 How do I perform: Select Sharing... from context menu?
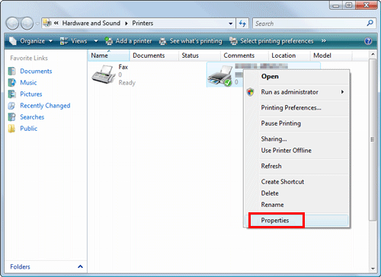274,139
